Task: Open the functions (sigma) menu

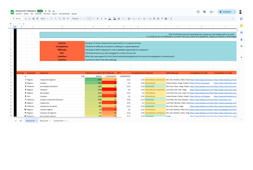Action: (x=171, y=19)
